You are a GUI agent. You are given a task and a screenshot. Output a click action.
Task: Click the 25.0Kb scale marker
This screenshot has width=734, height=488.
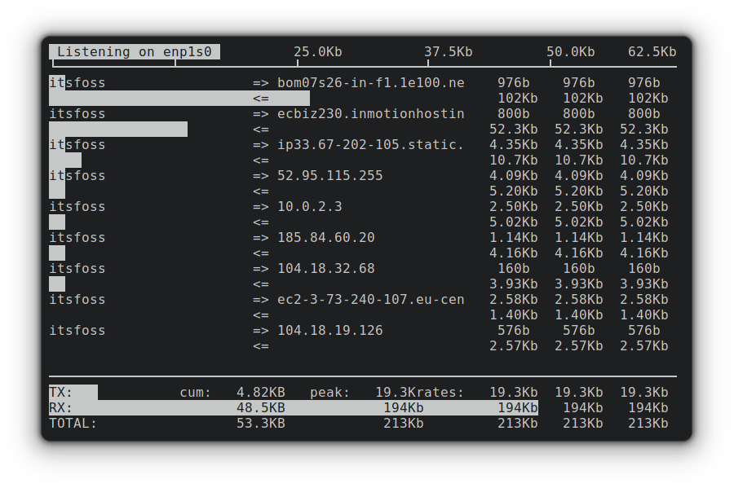click(317, 52)
